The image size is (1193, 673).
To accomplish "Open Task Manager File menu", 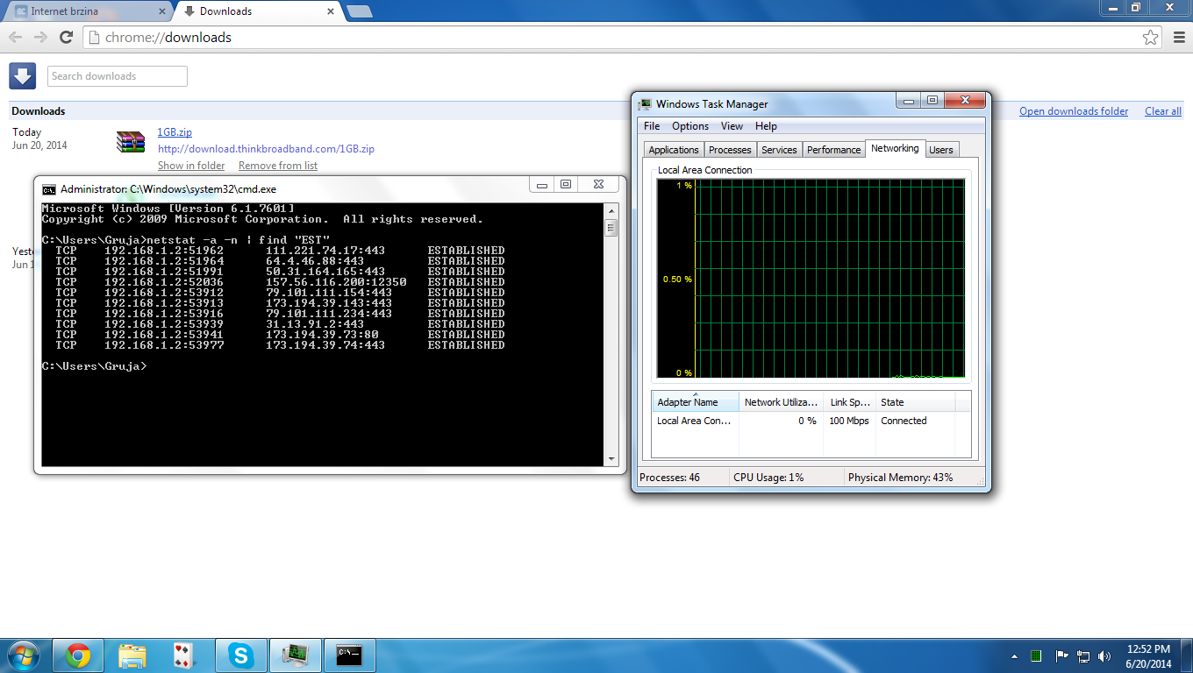I will click(x=652, y=126).
